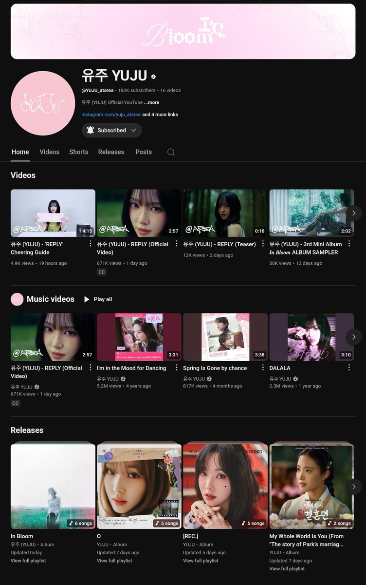Viewport: 366px width, 585px height.
Task: View the full playlist for In Bloom
Action: 28,561
